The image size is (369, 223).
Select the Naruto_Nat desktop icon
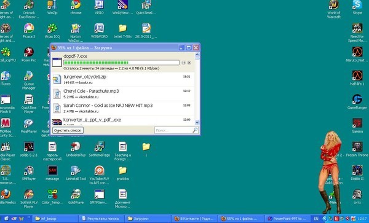click(357, 55)
